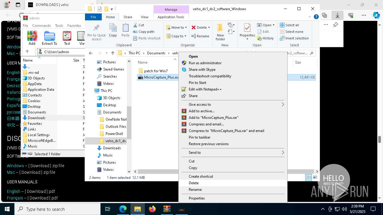383x215 pixels.
Task: Click Pin to Quick access
Action: tap(96, 32)
